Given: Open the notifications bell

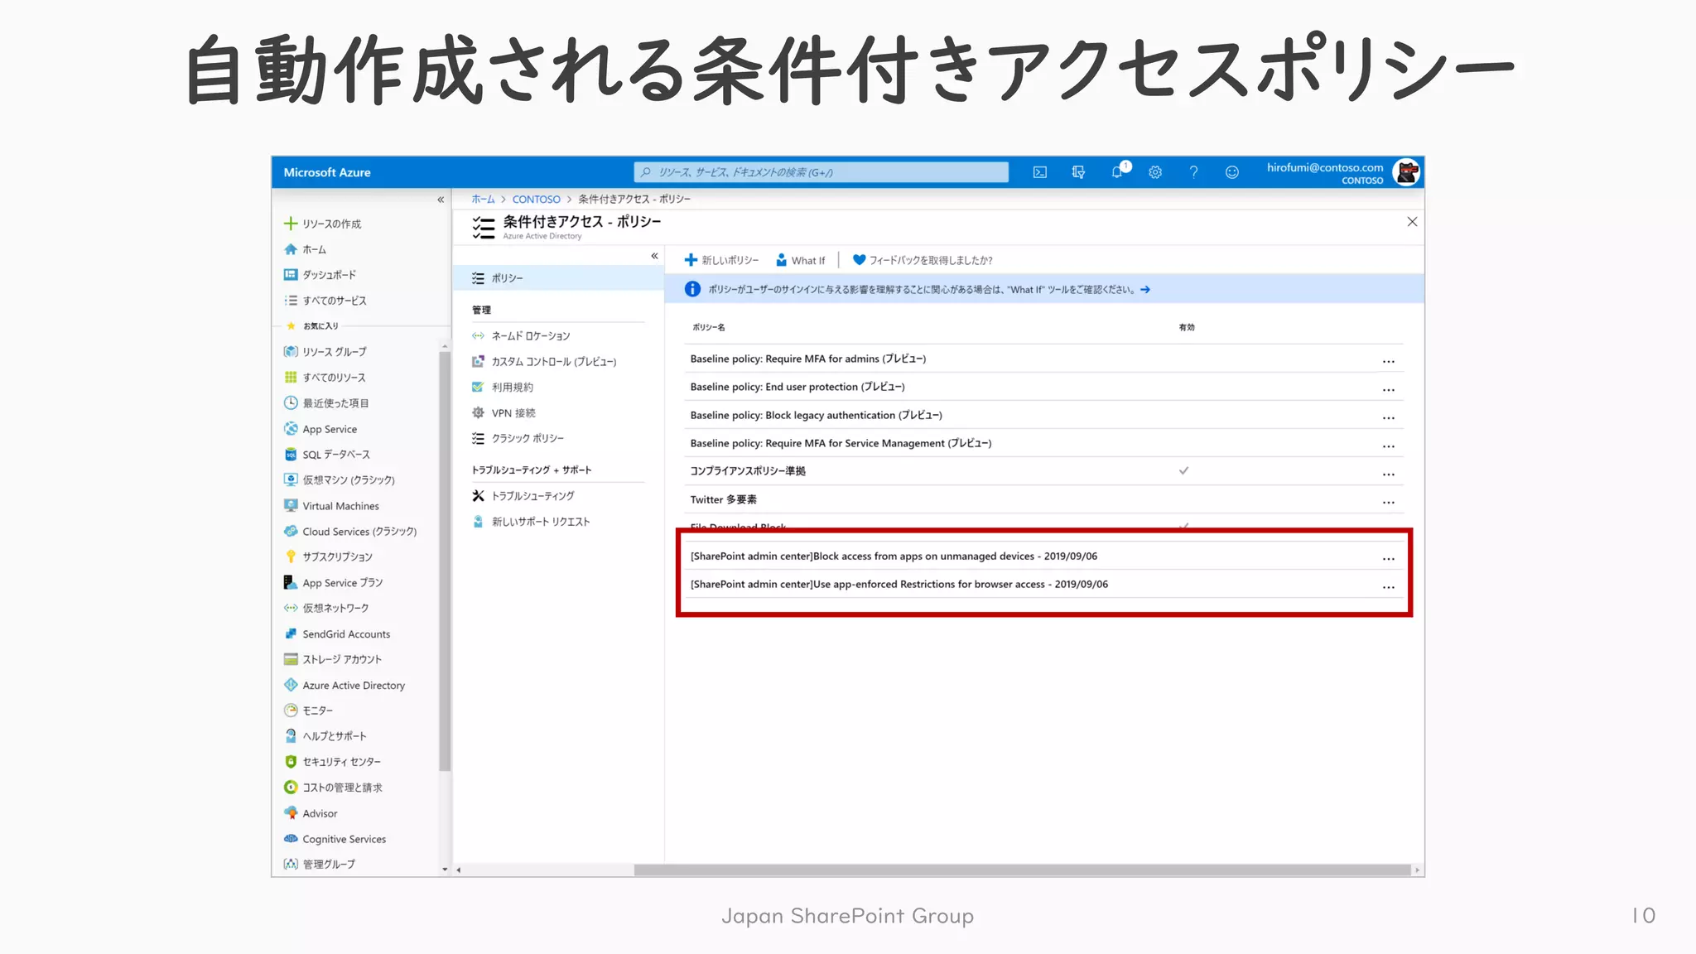Looking at the screenshot, I should [x=1117, y=171].
